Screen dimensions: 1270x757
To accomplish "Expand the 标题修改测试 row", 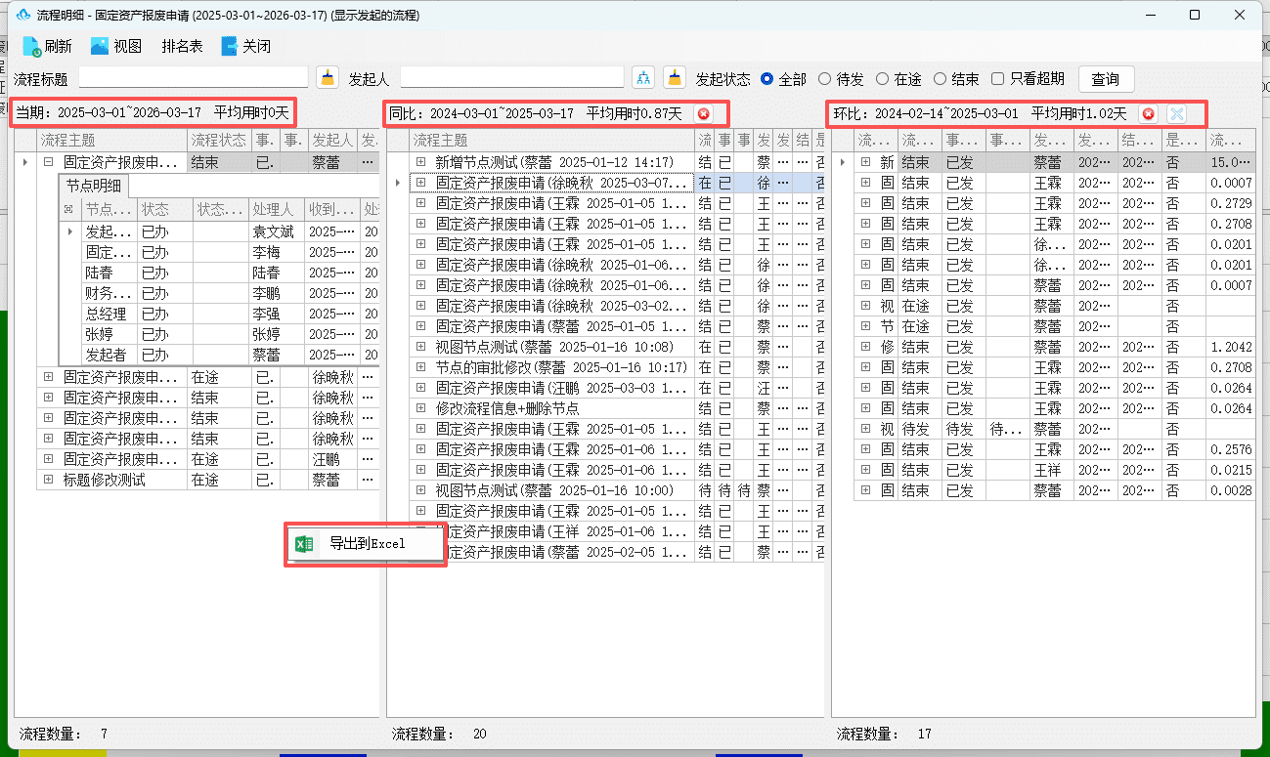I will (x=48, y=480).
